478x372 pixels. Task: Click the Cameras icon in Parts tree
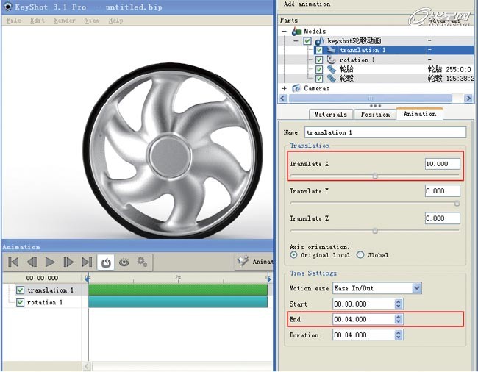pyautogui.click(x=296, y=88)
